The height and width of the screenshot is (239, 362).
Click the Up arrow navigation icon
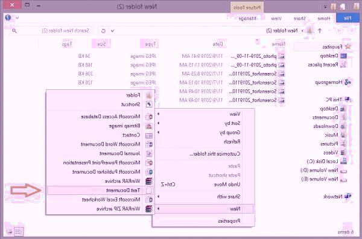(x=320, y=31)
